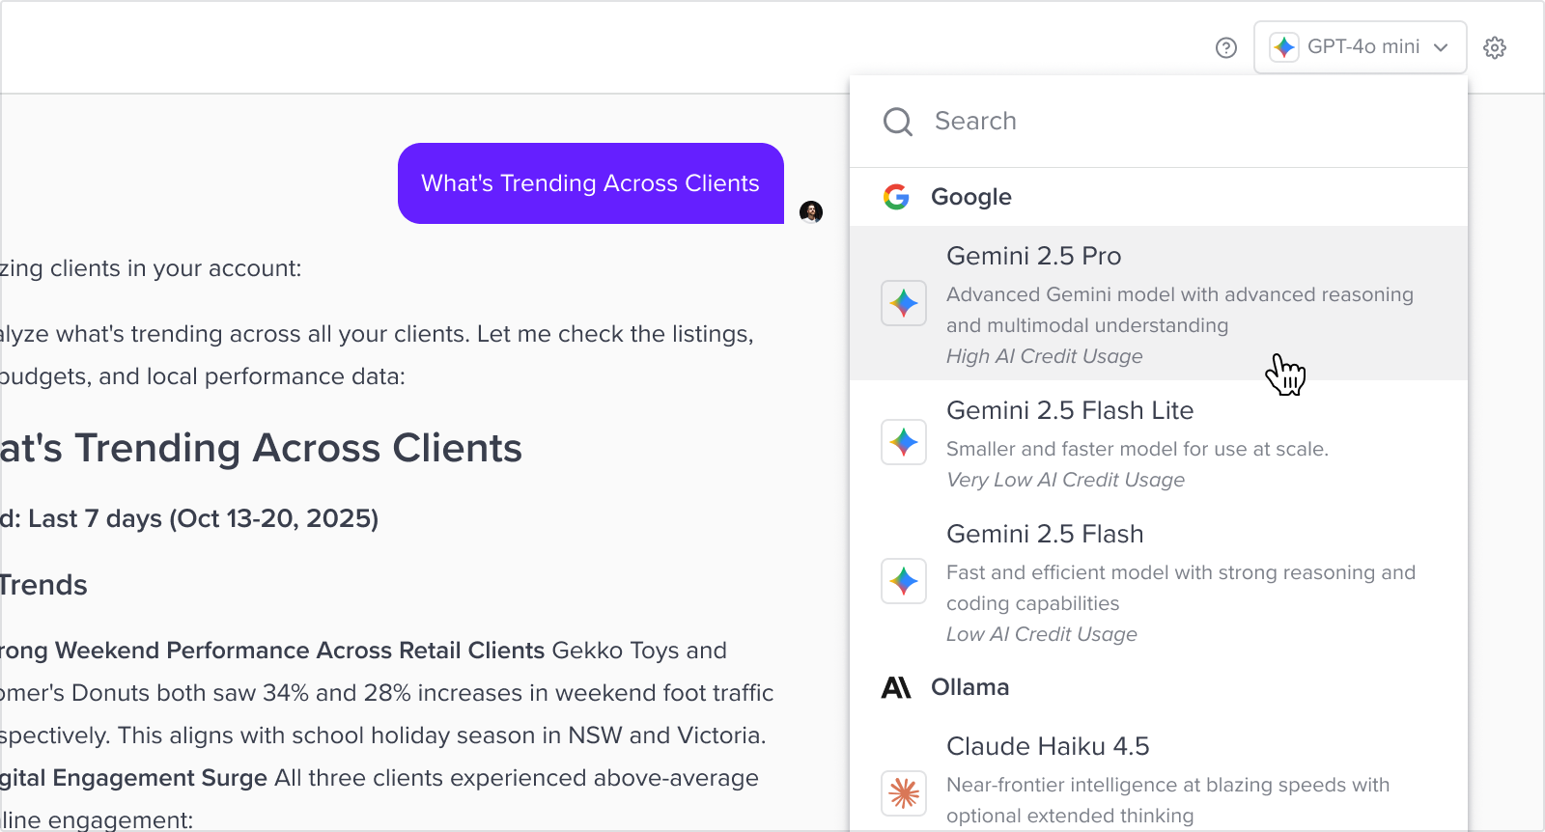The height and width of the screenshot is (832, 1545).
Task: Click "Low AI Credit Usage" label
Action: pos(1041,634)
